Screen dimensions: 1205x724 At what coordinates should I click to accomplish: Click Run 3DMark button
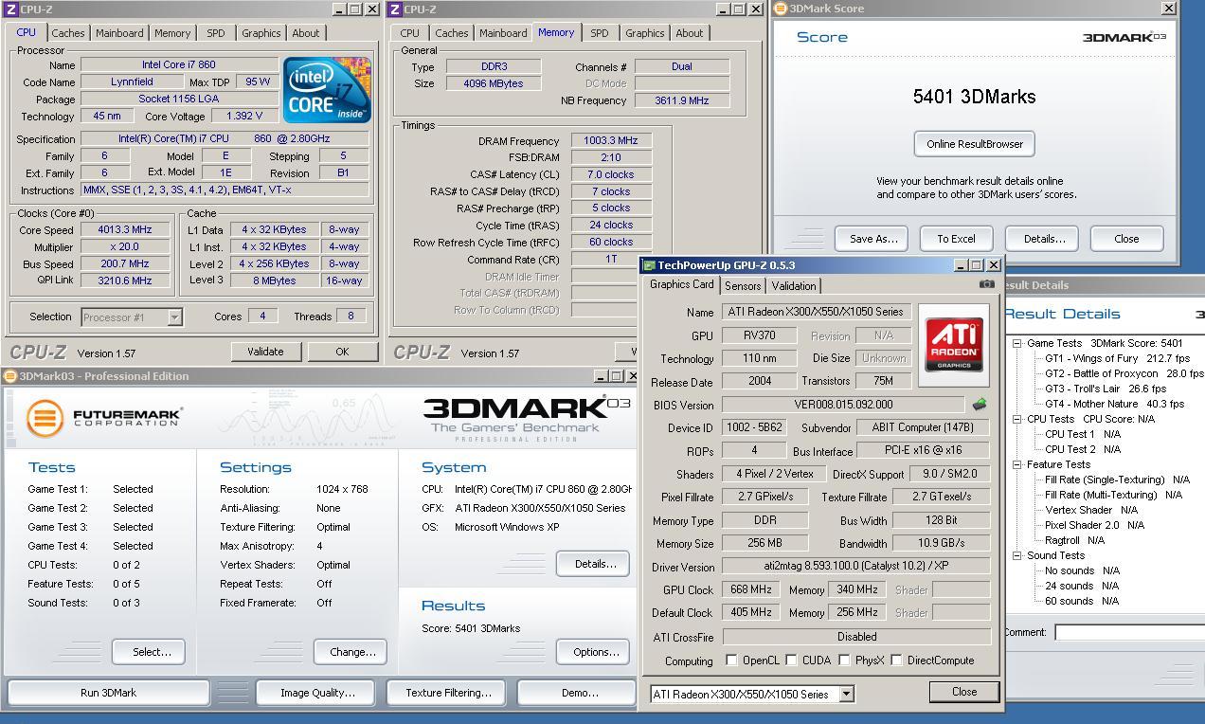click(x=108, y=693)
